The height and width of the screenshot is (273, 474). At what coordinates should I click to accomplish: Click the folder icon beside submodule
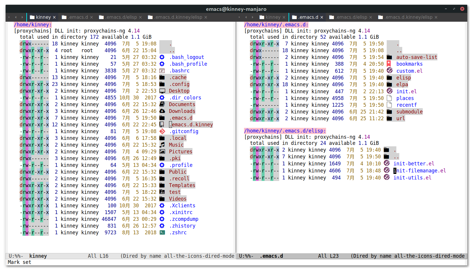tap(390, 111)
